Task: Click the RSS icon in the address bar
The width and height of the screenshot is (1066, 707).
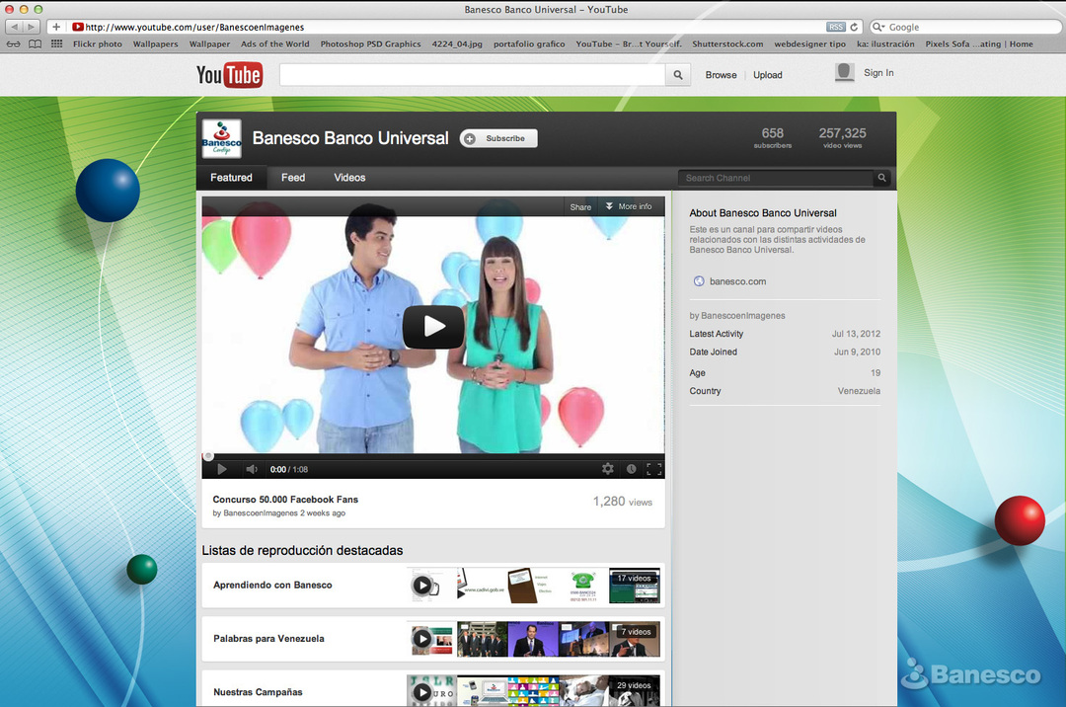Action: (x=836, y=27)
